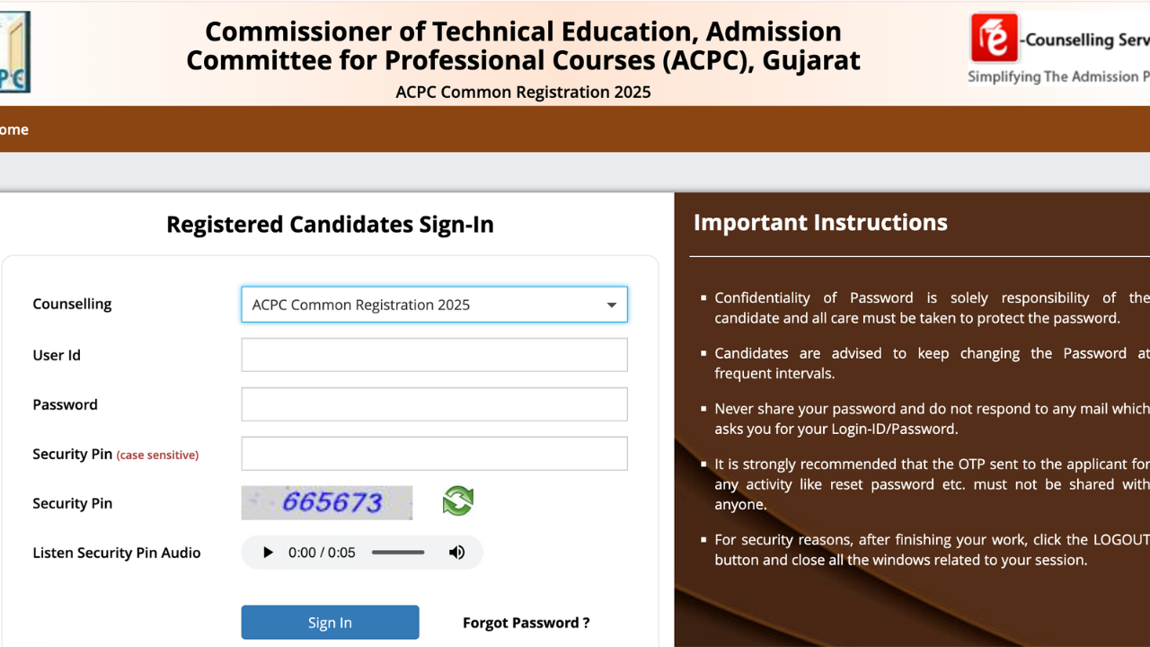1150x647 pixels.
Task: Click the case sensitive note label
Action: point(157,455)
